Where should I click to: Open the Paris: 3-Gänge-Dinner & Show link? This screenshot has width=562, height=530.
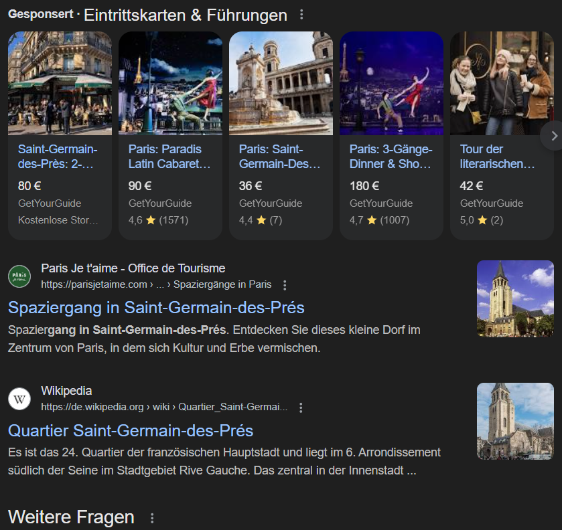[x=391, y=157]
